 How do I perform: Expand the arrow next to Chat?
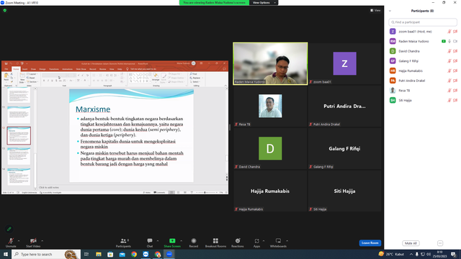[x=158, y=241]
